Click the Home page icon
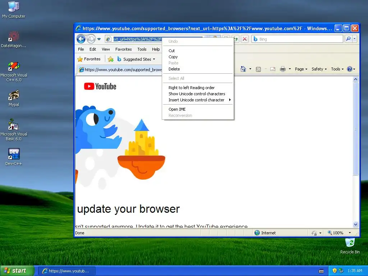 click(x=243, y=69)
